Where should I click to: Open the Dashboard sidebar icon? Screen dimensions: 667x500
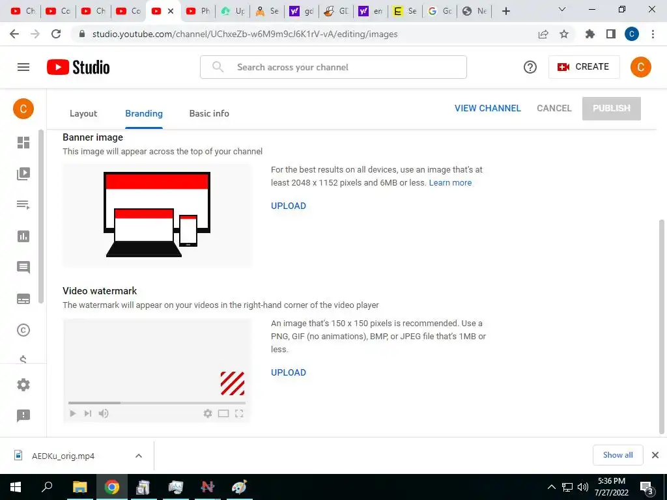[x=23, y=143]
